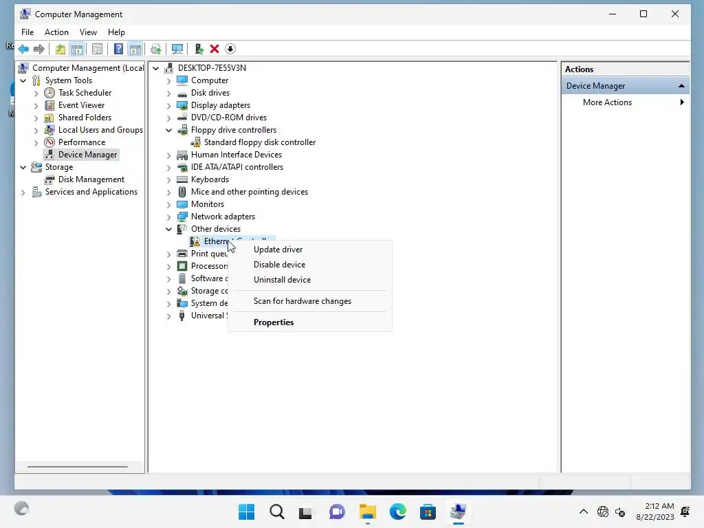Click the Ethernet Controller warning icon
The width and height of the screenshot is (704, 528).
coord(195,241)
